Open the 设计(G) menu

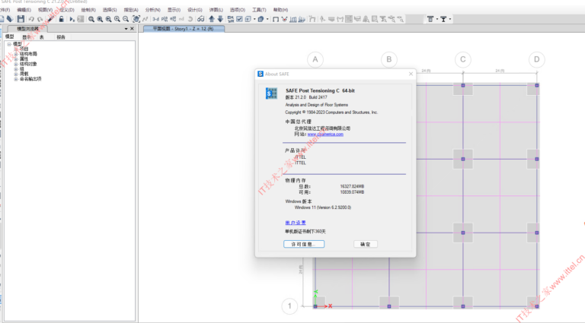(195, 9)
